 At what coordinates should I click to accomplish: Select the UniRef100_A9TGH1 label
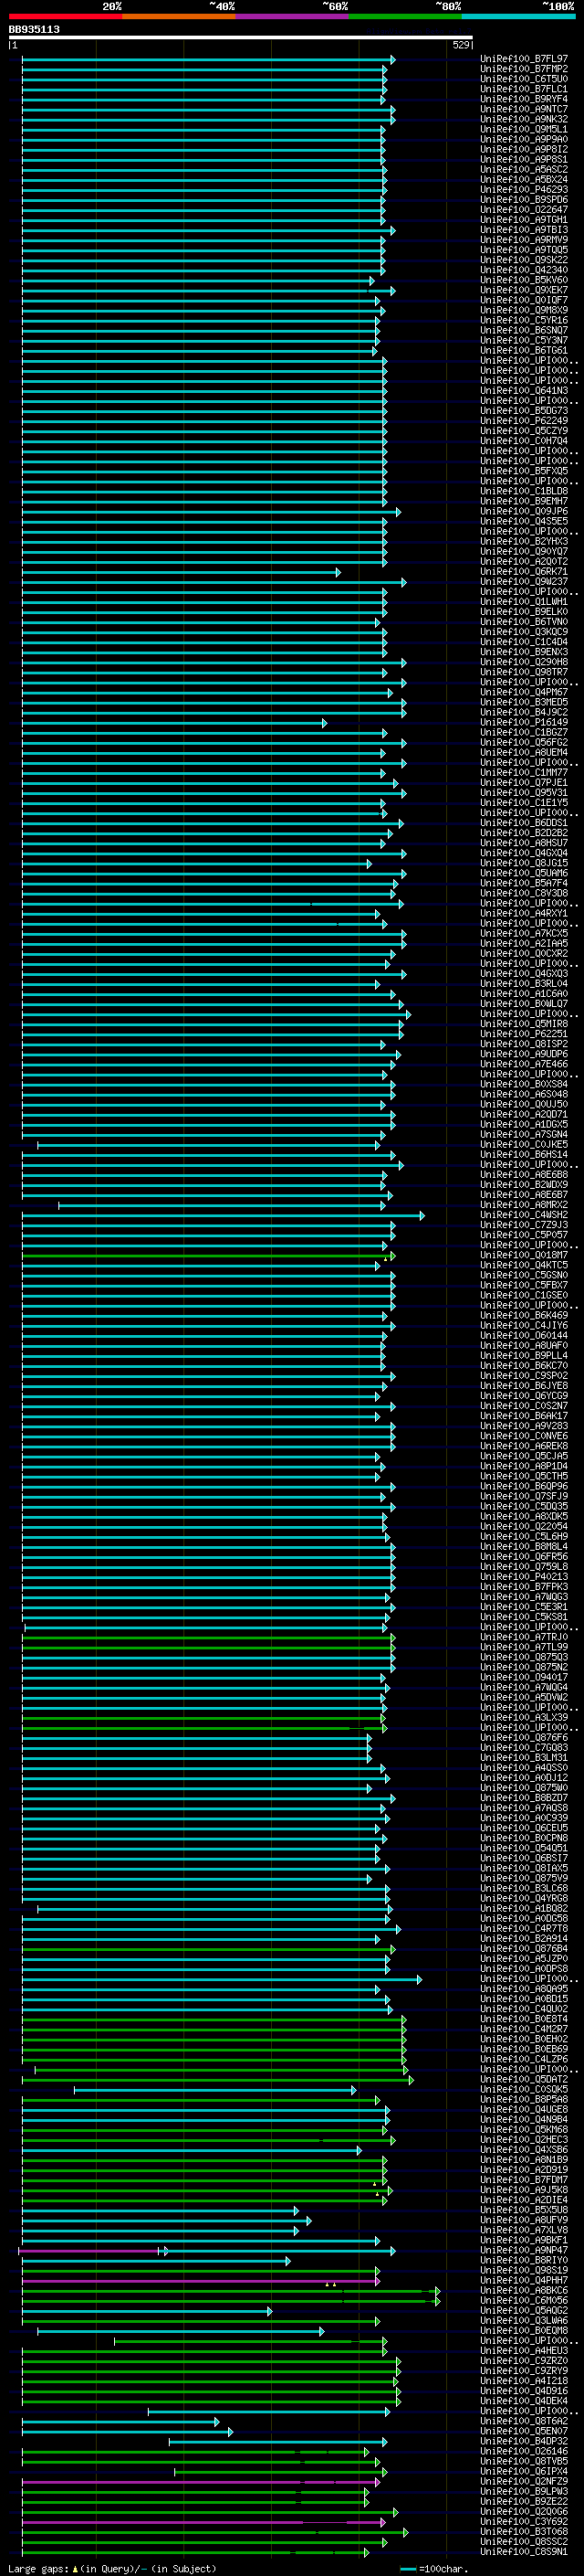coord(524,220)
